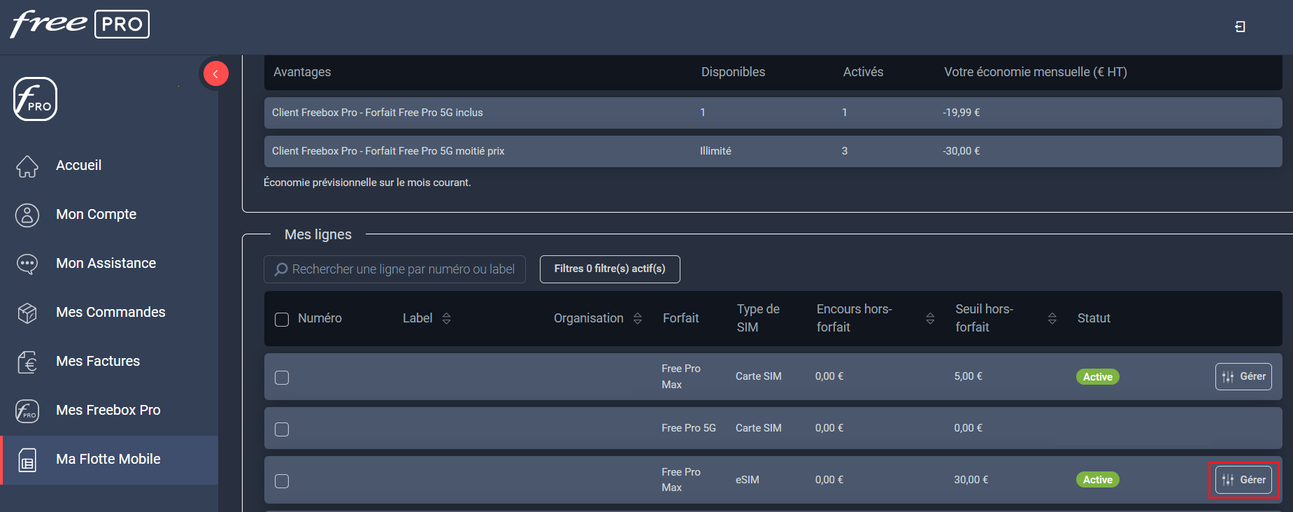The image size is (1293, 512).
Task: Click the 'Forfait Free Pro 5G inclus' advantage row
Action: [773, 113]
